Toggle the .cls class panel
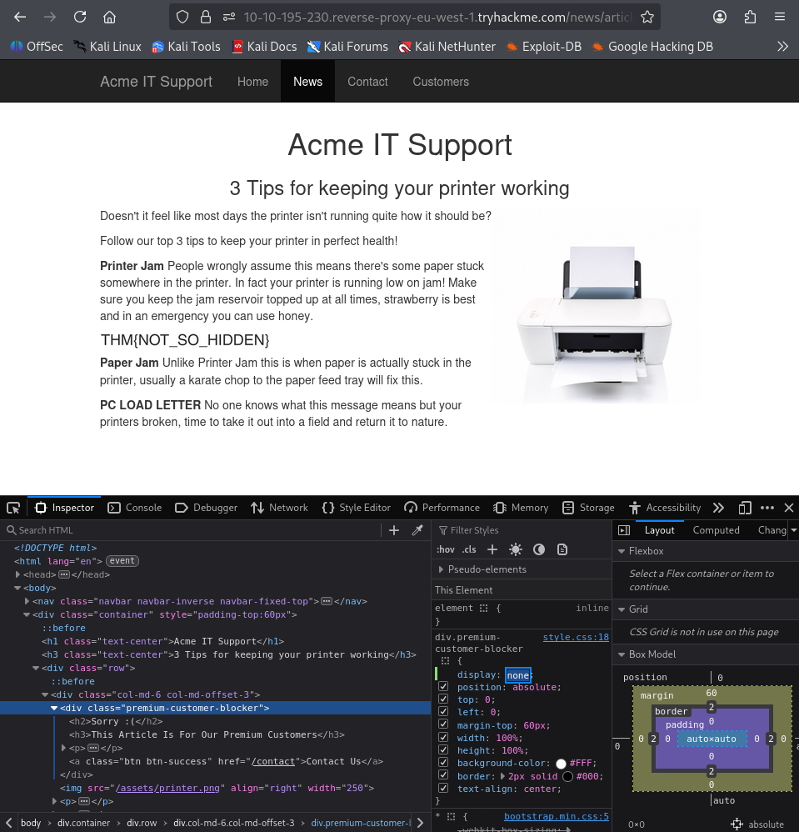Viewport: 799px width, 832px height. (x=469, y=549)
